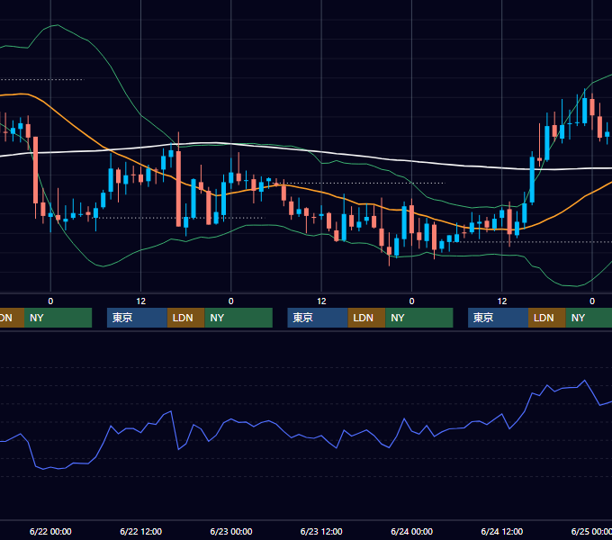This screenshot has height=540, width=612.
Task: Click the hour label 12 above 6/24 12:00
Action: (502, 301)
